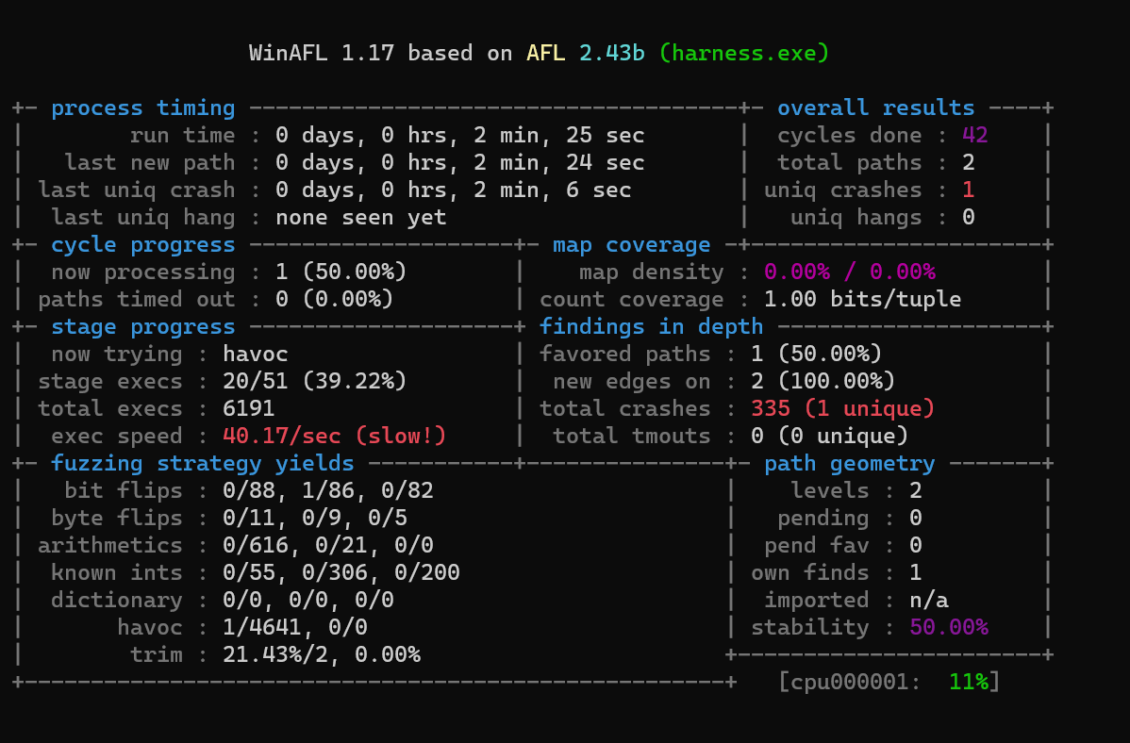Click map density value 0.00% / 0.00%
The width and height of the screenshot is (1130, 743).
pos(850,272)
